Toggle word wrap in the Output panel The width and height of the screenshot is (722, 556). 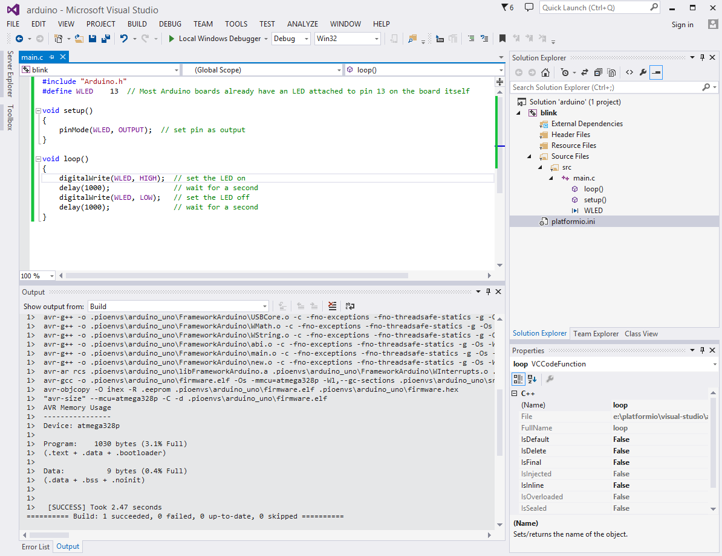[x=350, y=306]
